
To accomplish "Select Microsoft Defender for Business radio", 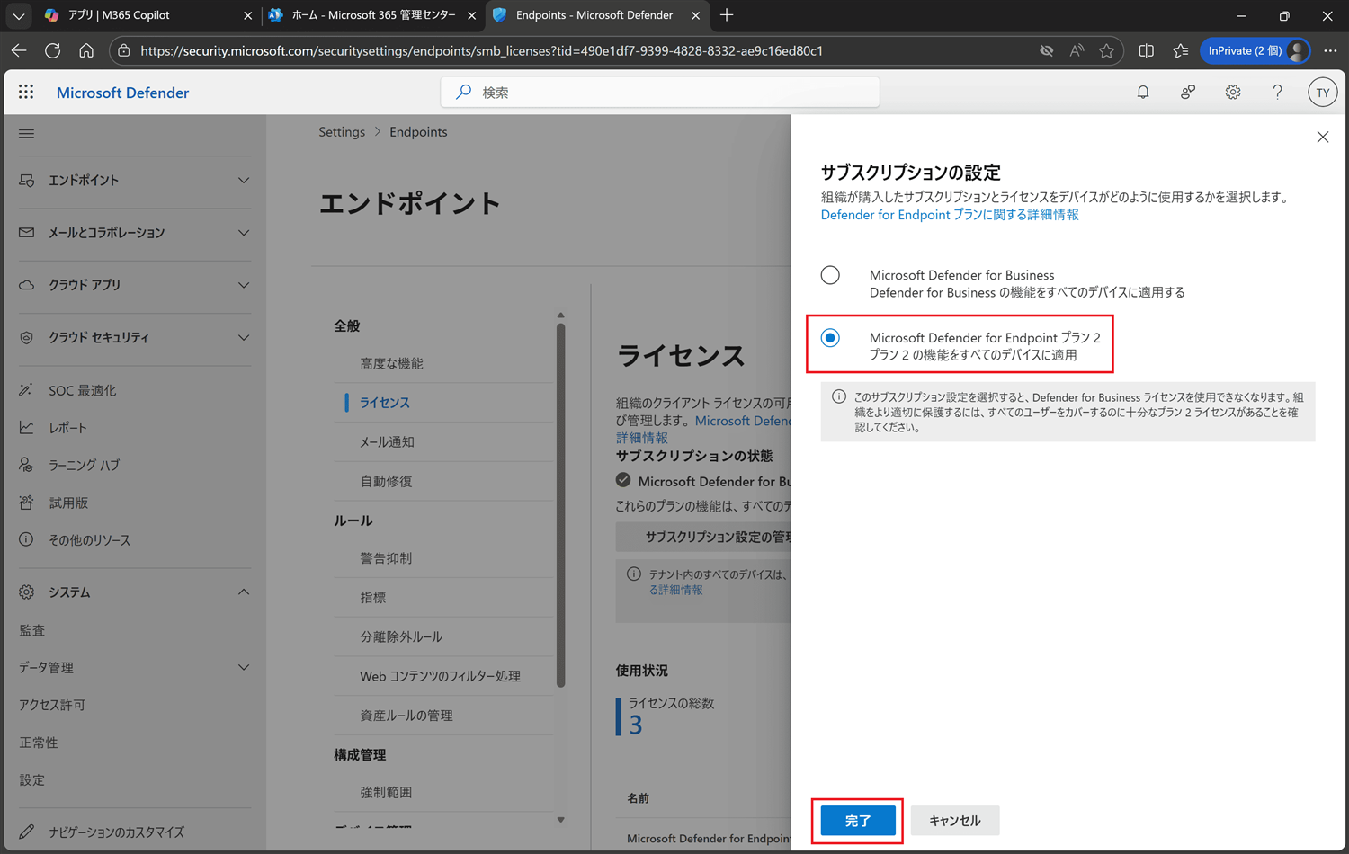I will (830, 275).
